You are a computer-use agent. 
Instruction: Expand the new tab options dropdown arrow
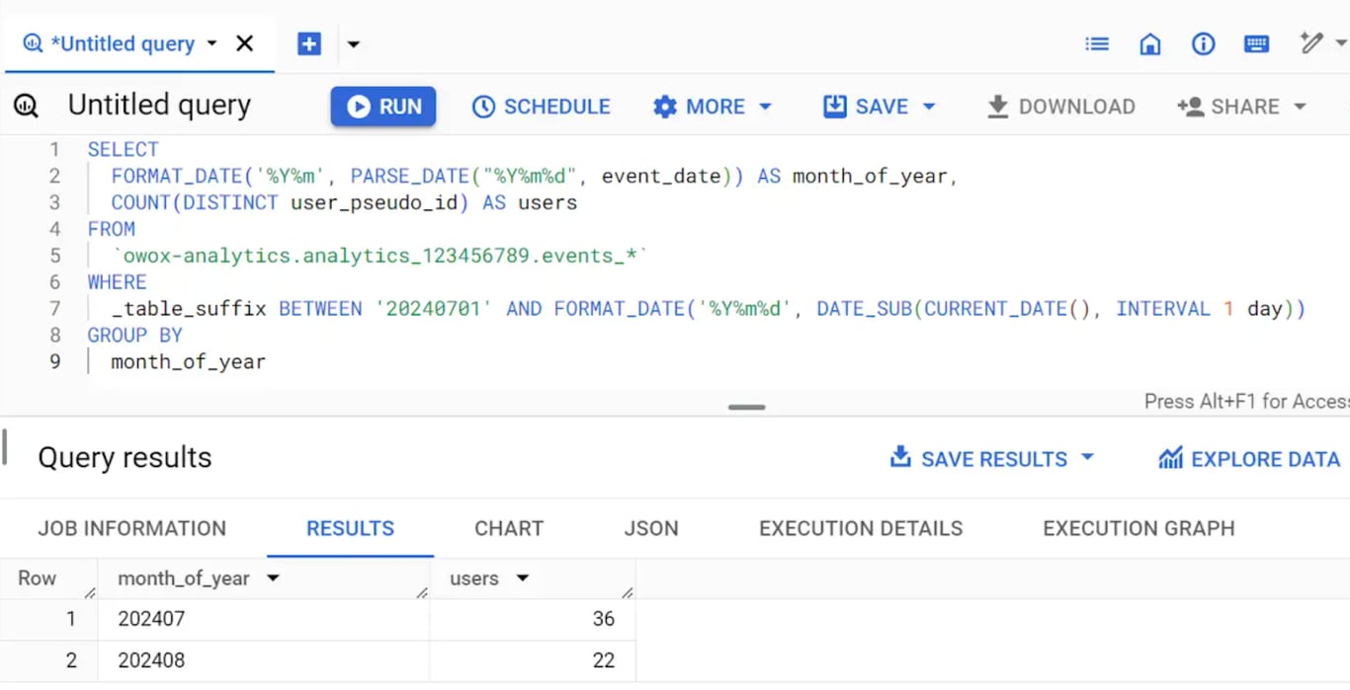pyautogui.click(x=353, y=44)
